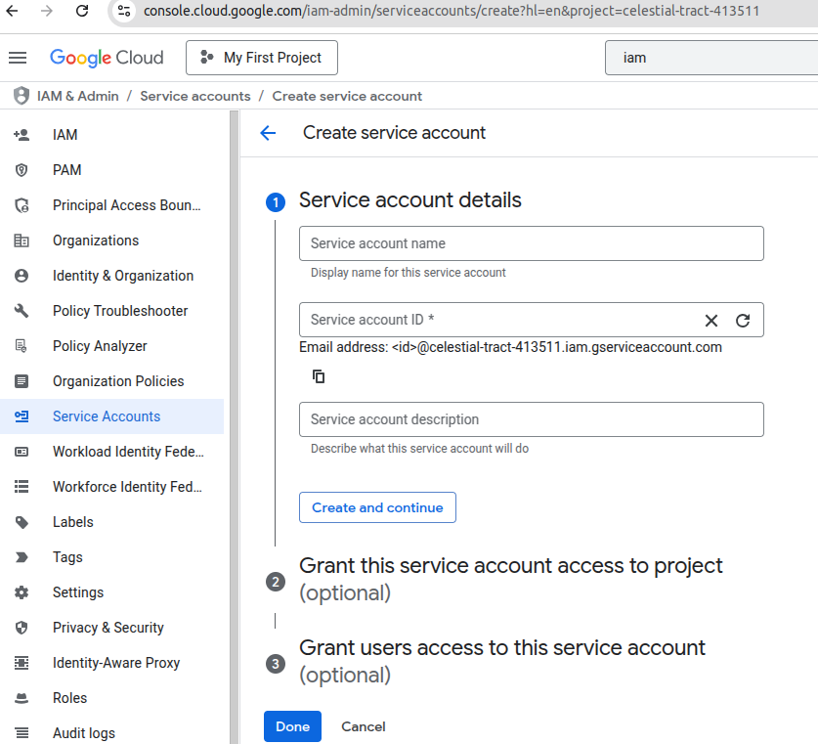
Task: Open the hamburger navigation menu
Action: tap(18, 58)
